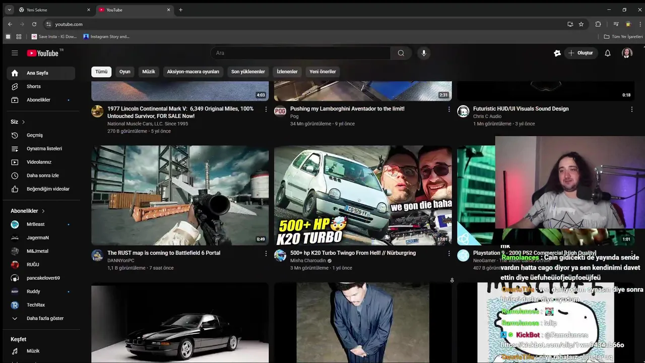Open Chris C Audio channel avatar
Image resolution: width=645 pixels, height=363 pixels.
tap(463, 111)
